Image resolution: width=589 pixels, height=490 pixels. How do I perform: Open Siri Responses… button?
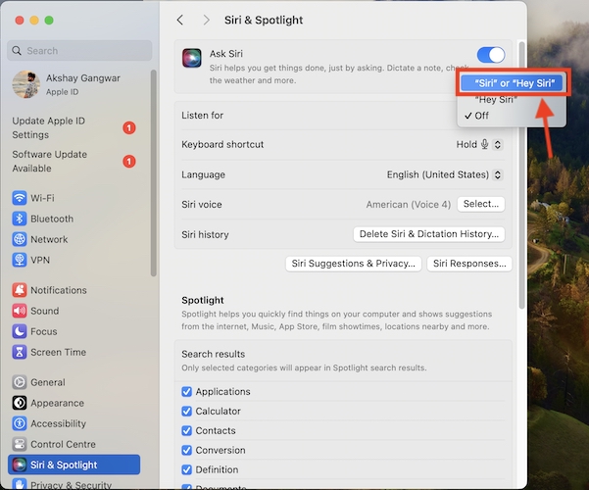[469, 264]
